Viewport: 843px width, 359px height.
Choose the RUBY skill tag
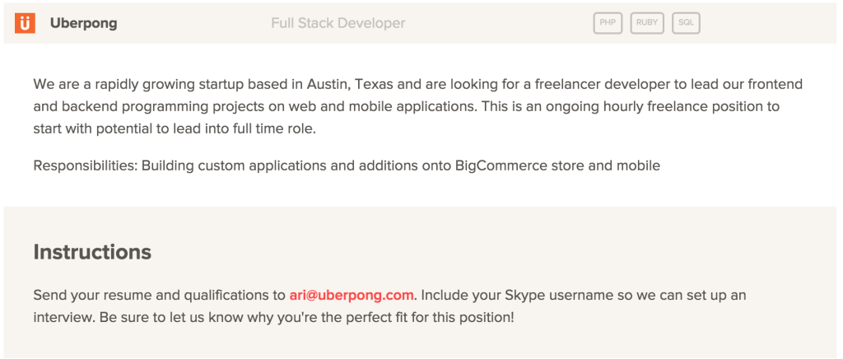pyautogui.click(x=647, y=23)
